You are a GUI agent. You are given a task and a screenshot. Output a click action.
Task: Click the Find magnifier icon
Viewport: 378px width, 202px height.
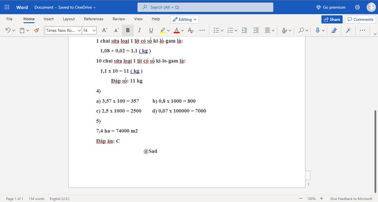tap(301, 30)
